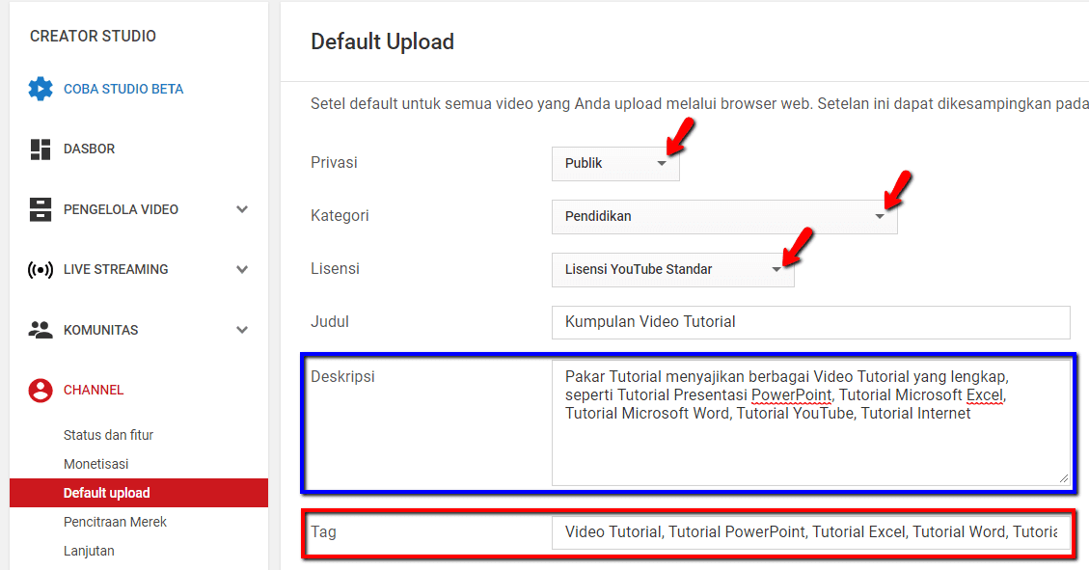This screenshot has width=1089, height=570.
Task: Click the Pengelola Video icon
Action: [41, 209]
